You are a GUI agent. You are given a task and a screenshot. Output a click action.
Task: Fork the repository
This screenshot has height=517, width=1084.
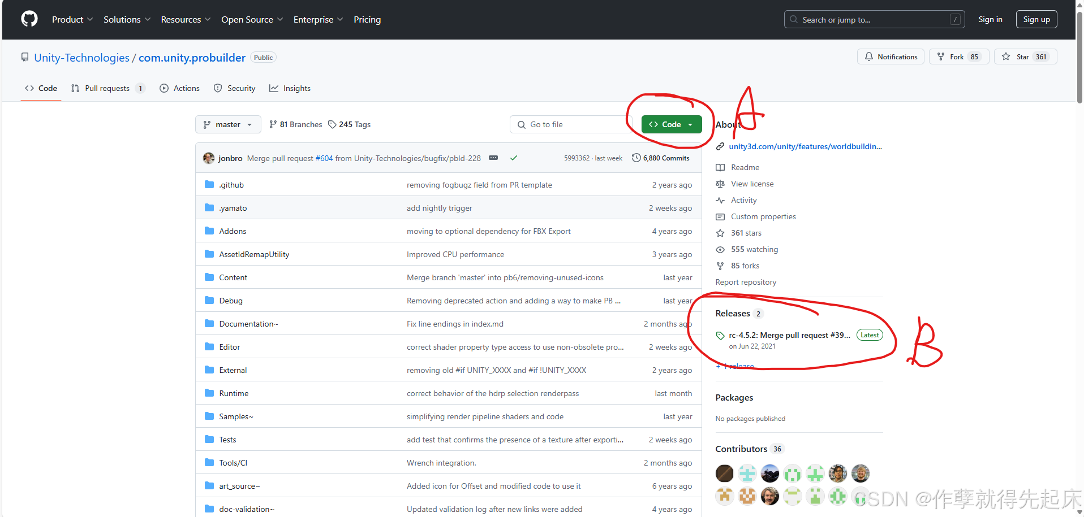pyautogui.click(x=959, y=57)
